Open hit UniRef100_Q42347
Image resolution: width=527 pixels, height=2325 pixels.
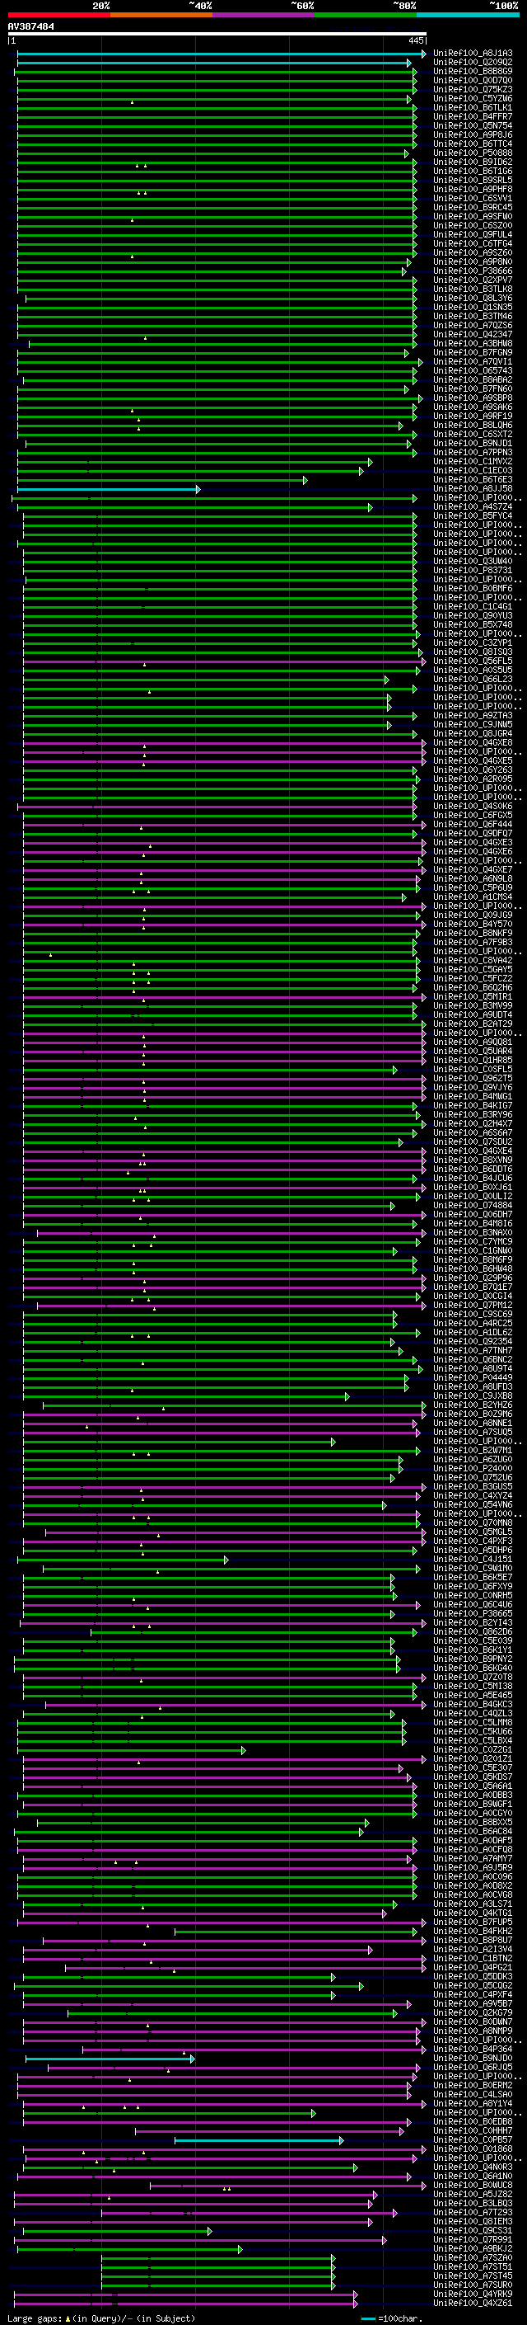(473, 335)
